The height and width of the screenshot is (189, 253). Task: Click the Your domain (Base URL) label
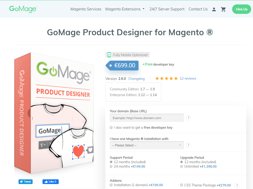(x=128, y=111)
